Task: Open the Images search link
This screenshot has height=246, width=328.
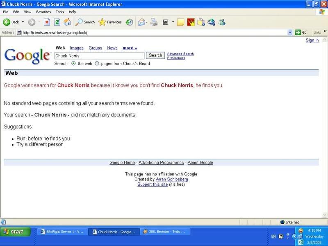Action: pos(77,48)
